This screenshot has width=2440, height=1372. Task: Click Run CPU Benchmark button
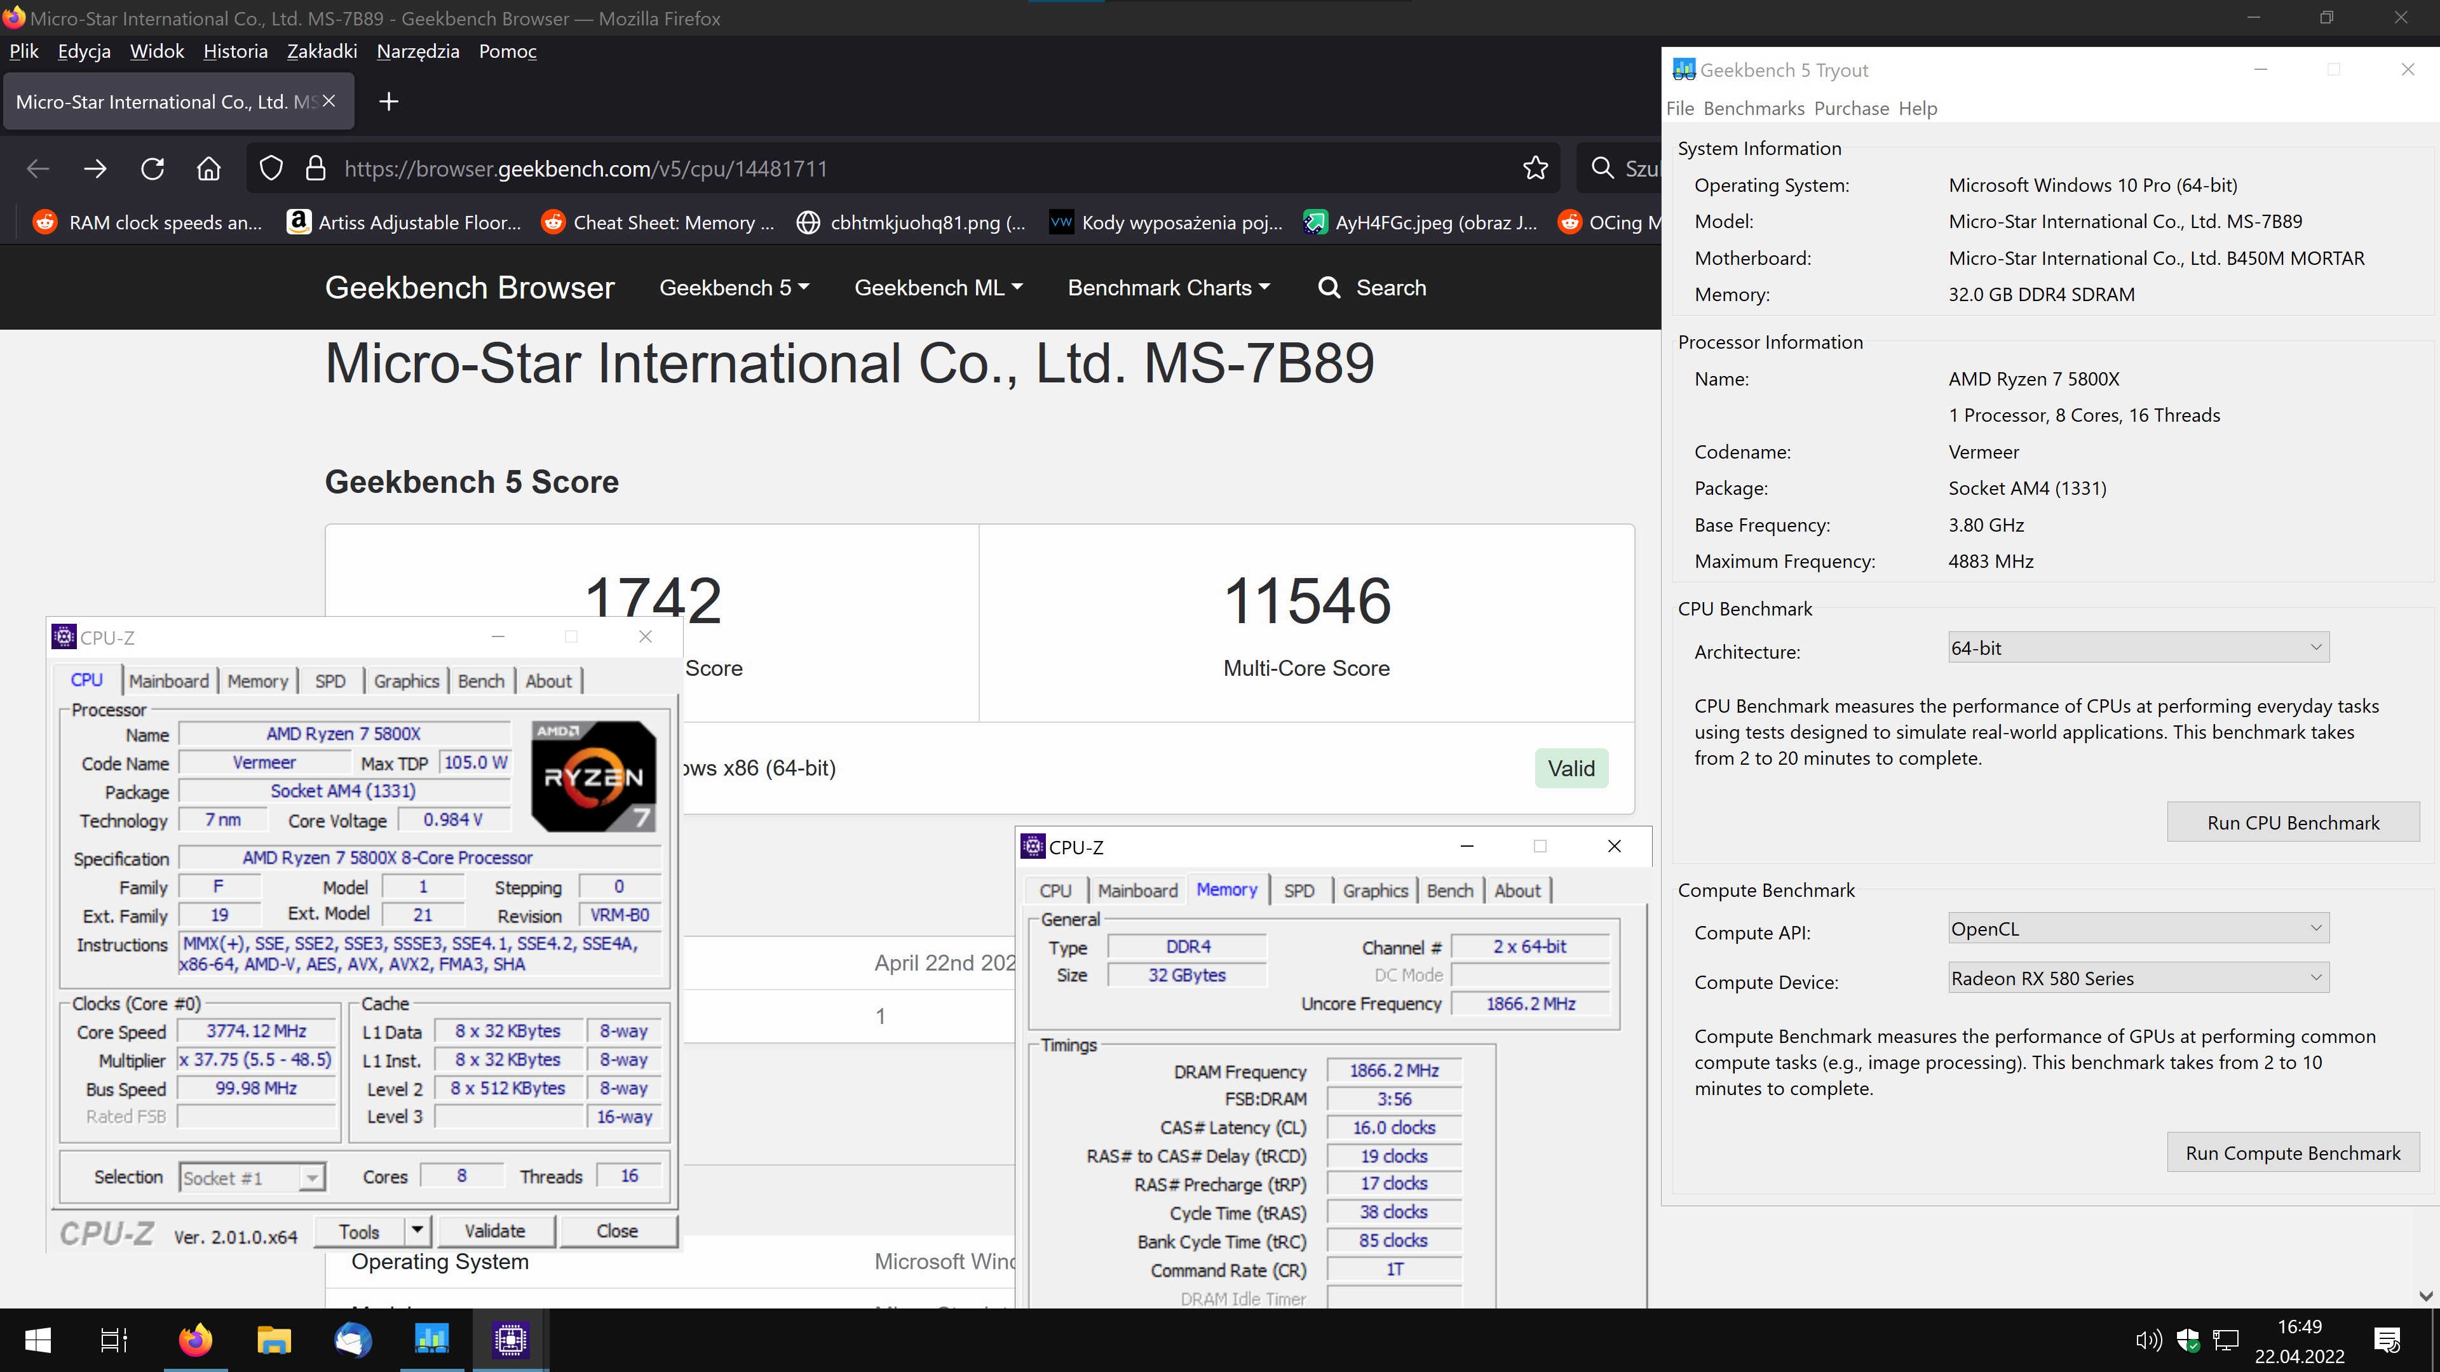point(2293,822)
